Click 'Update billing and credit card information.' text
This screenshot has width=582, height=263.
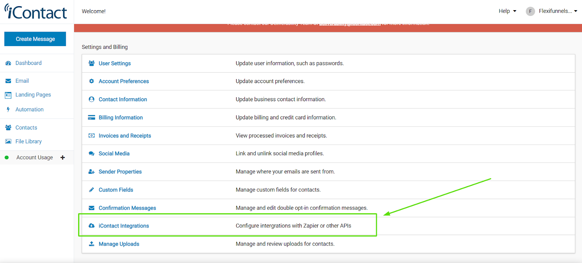click(x=286, y=118)
